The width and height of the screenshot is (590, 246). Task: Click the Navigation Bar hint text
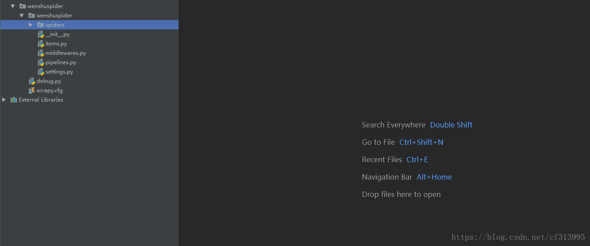click(x=387, y=177)
